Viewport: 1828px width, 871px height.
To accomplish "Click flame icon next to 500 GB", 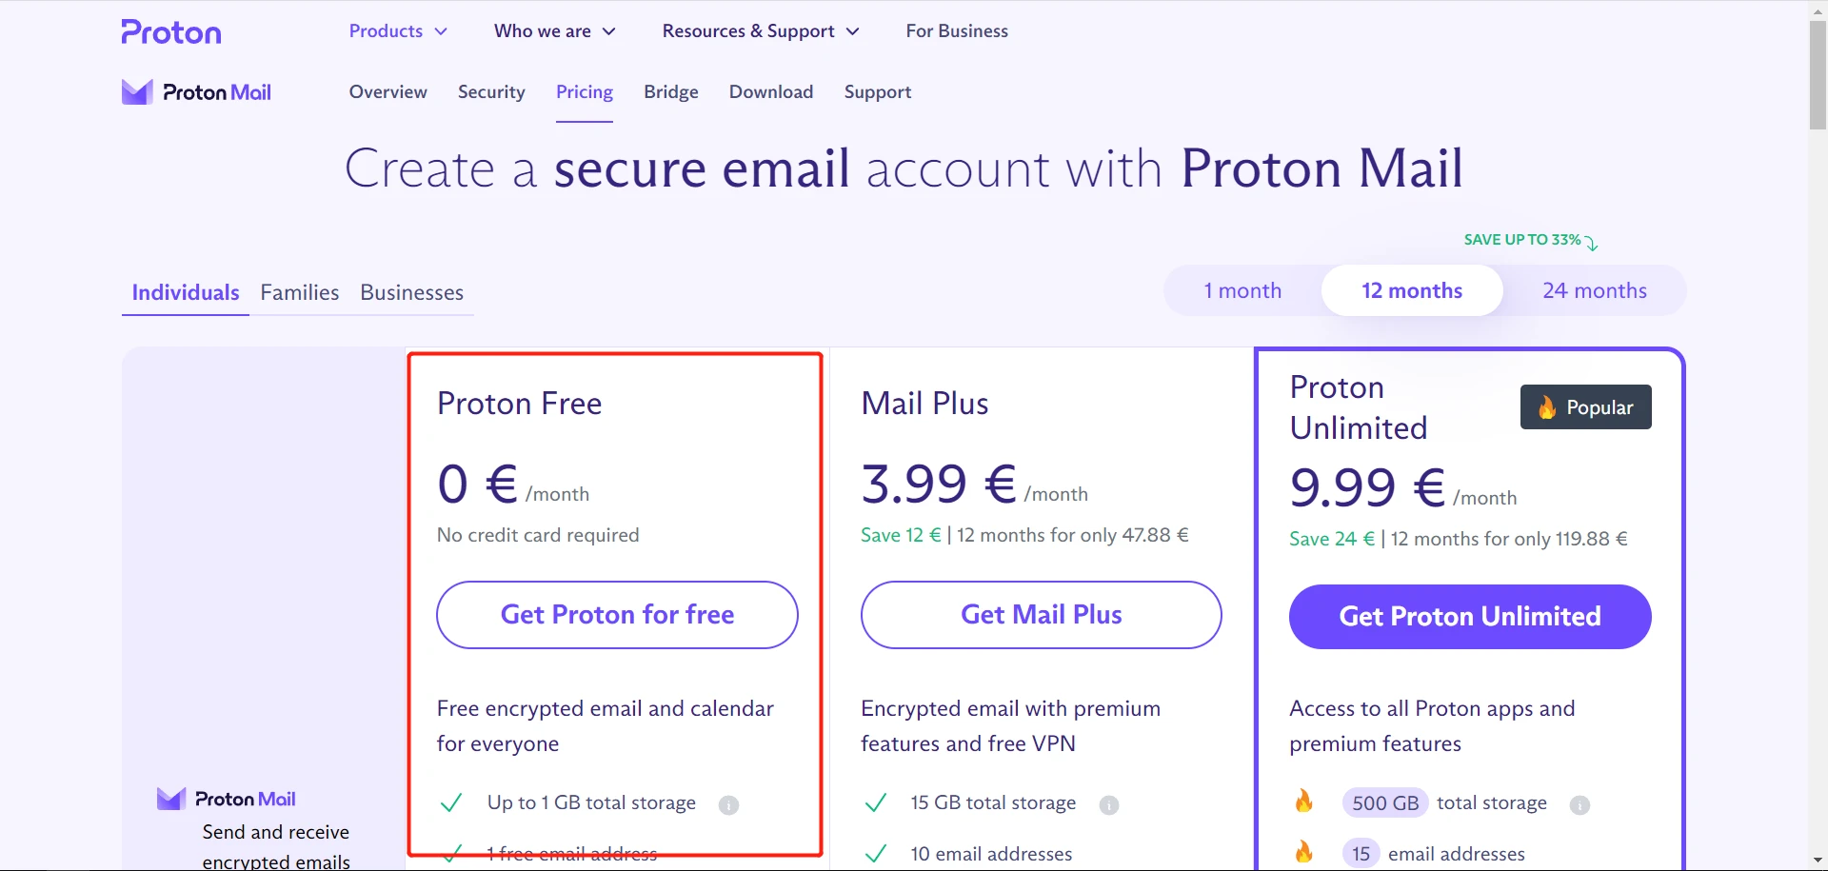I will coord(1303,802).
